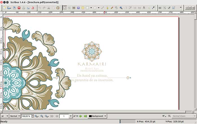Choose the Insert Render Frame tool
Screen dimensions: 197x124
pos(79,8)
